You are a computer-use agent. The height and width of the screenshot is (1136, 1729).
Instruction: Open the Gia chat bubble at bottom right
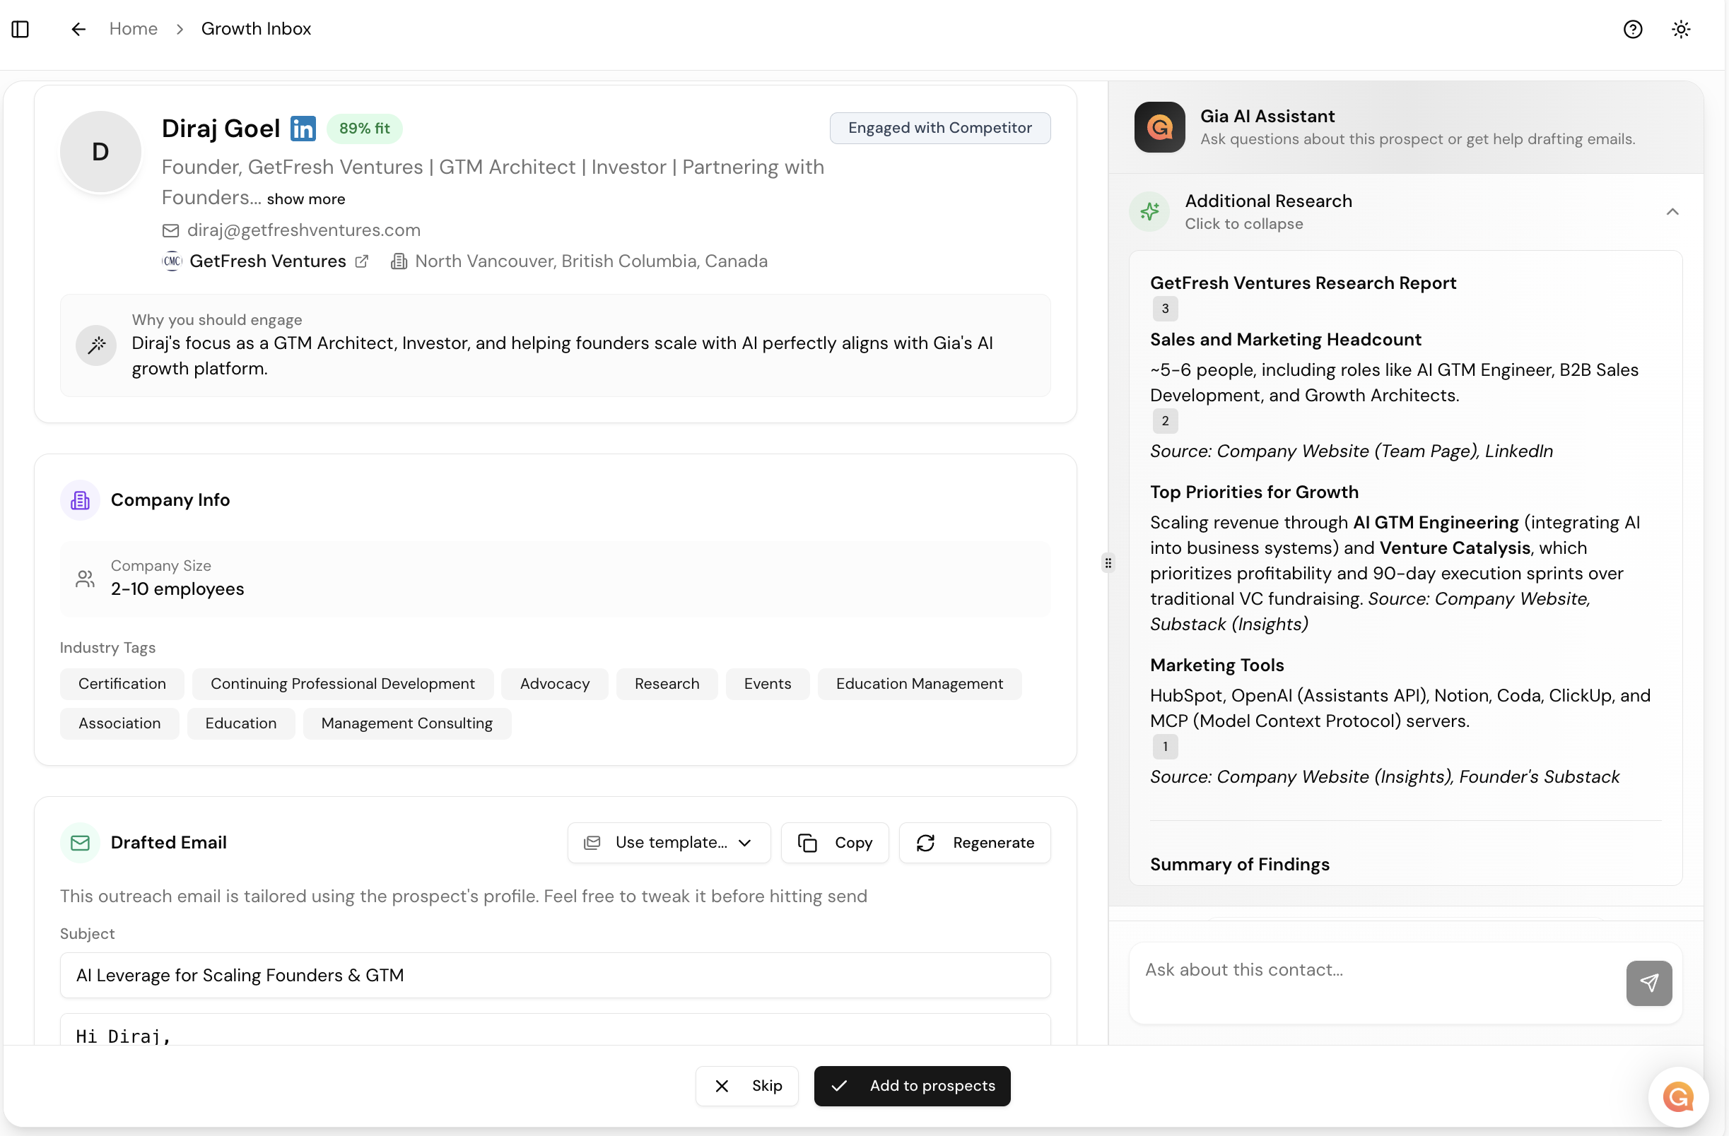click(x=1678, y=1097)
